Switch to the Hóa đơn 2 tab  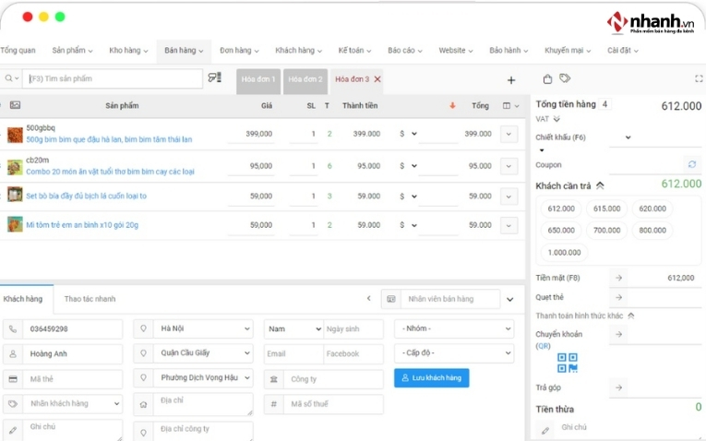pos(305,81)
